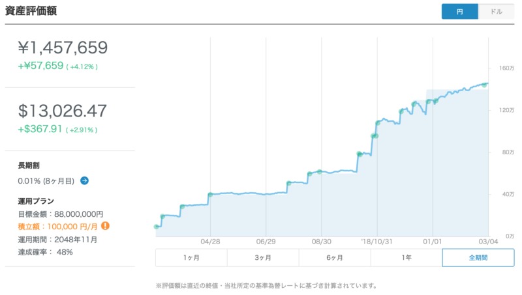Click the 160万 axis value label
This screenshot has height=295, width=522.
pos(506,68)
